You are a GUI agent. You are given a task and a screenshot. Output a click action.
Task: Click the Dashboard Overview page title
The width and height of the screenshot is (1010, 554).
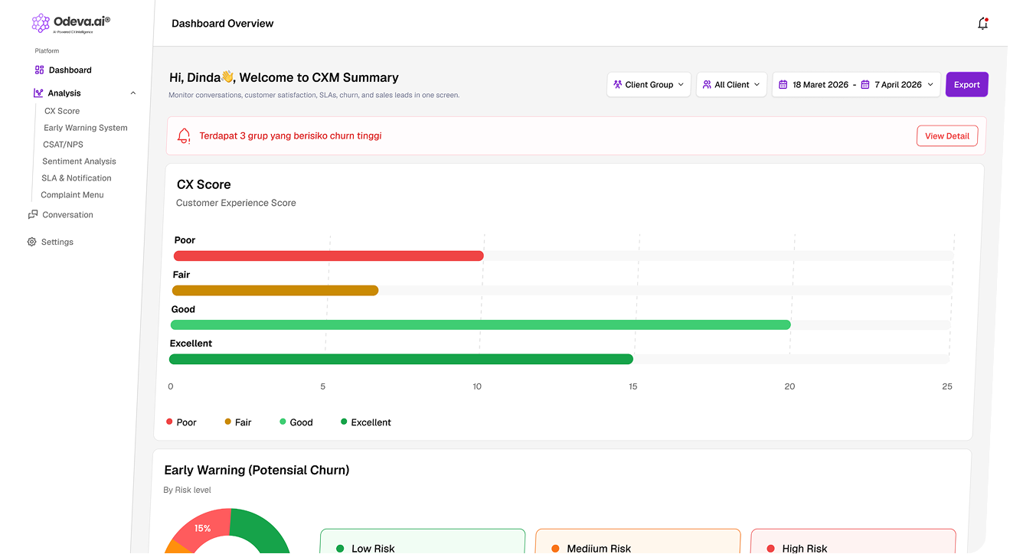223,24
